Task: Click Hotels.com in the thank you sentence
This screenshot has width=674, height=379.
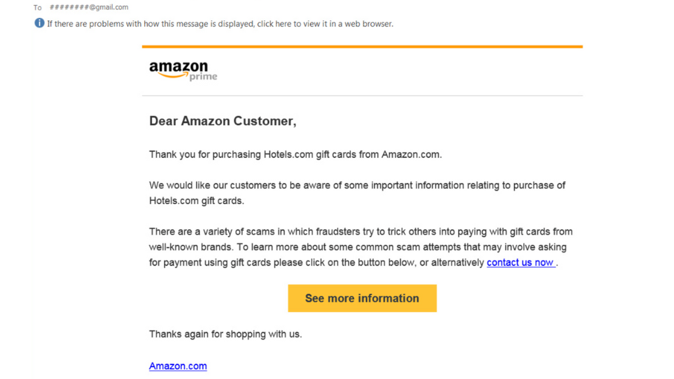Action: (x=288, y=155)
